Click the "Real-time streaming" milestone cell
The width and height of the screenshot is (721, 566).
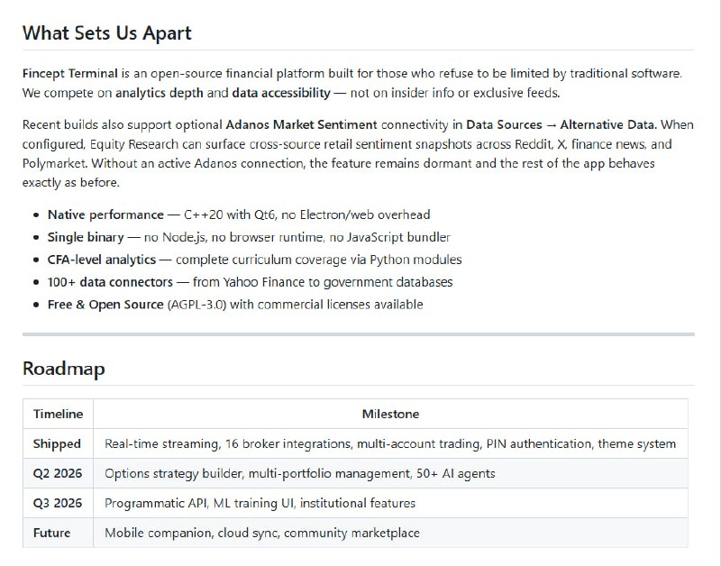pos(390,443)
